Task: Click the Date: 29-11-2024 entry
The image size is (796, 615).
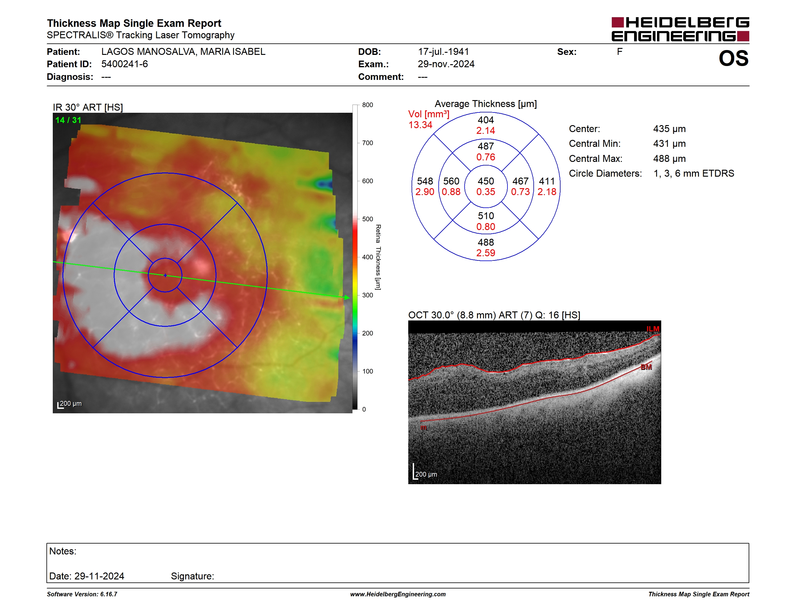Action: pos(87,576)
